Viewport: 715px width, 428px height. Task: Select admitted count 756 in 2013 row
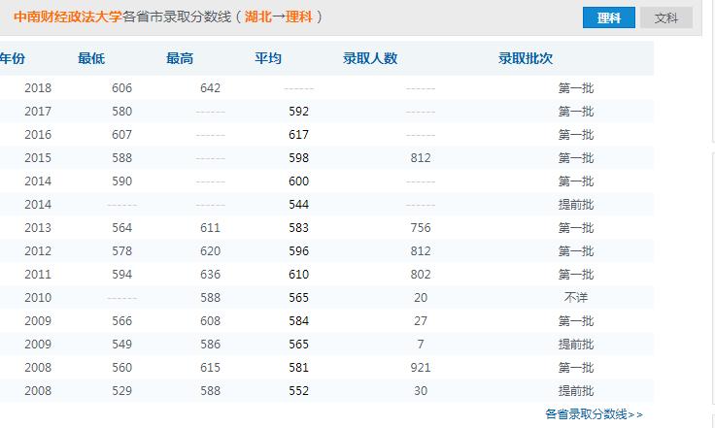click(421, 227)
